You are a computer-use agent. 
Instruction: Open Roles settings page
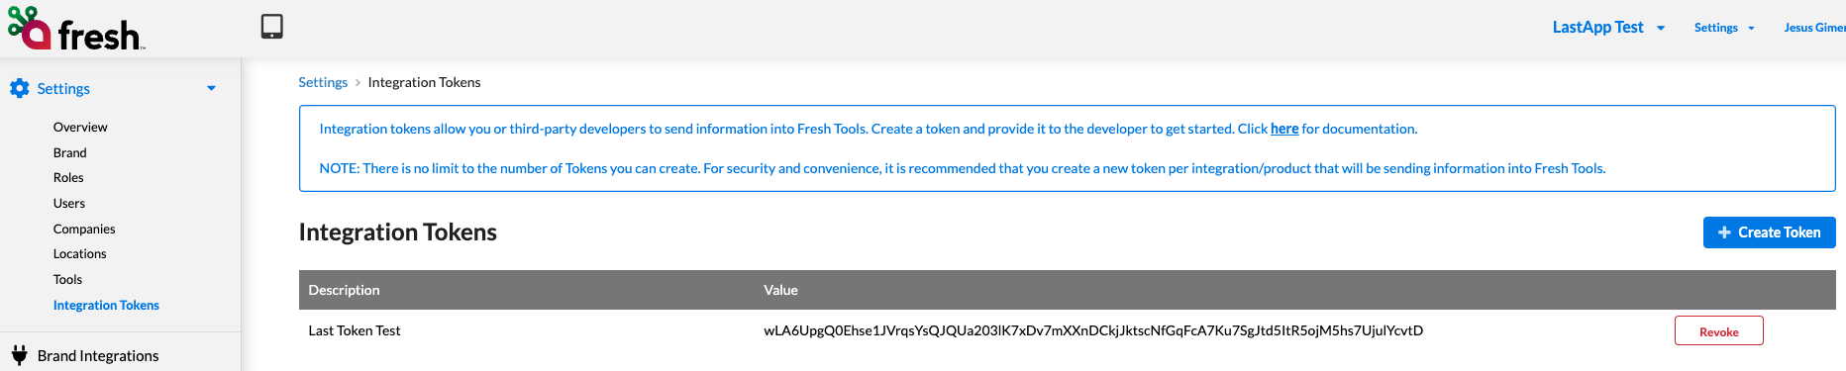click(x=68, y=178)
